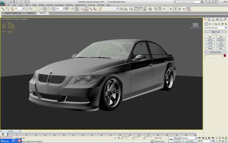The image size is (228, 143).
Task: Collapse the Object Type rollout
Action: click(x=216, y=32)
